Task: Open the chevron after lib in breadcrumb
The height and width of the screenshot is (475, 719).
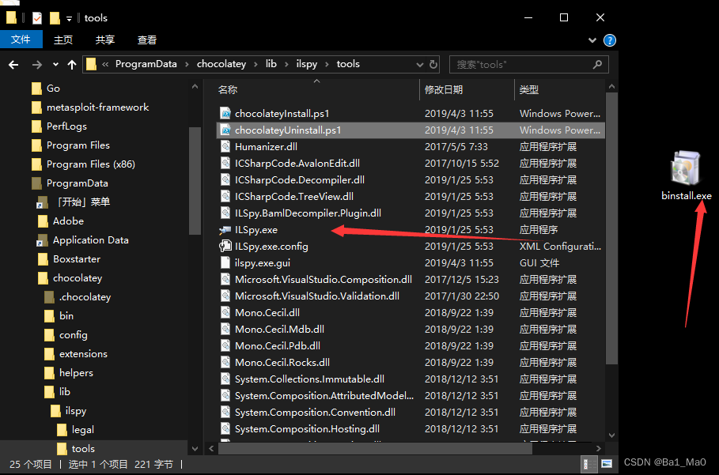Action: [286, 65]
